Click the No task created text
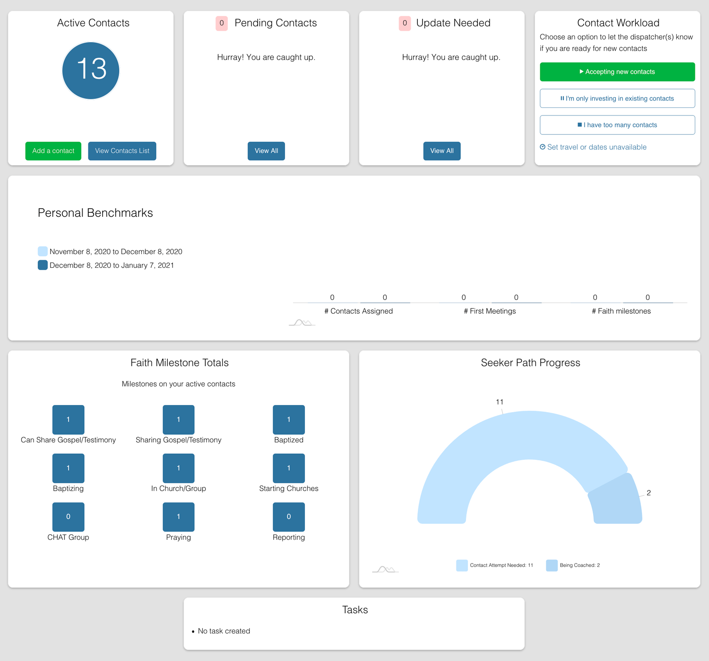Screen dimensions: 709x661 224,631
